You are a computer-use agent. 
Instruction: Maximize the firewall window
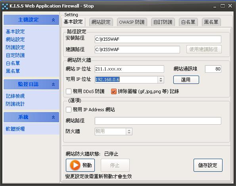coord(223,6)
